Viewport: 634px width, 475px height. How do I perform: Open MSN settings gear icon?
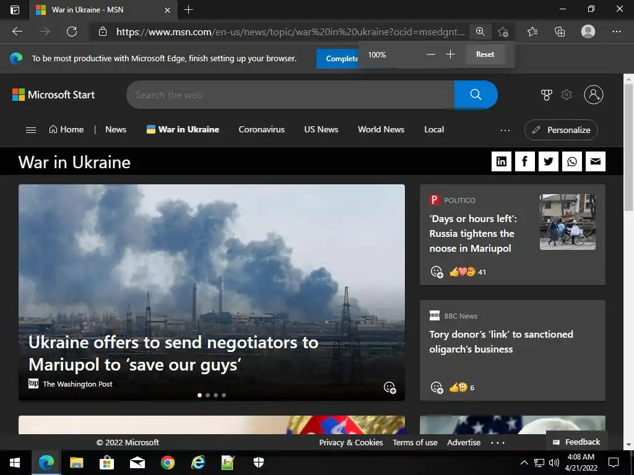click(567, 95)
